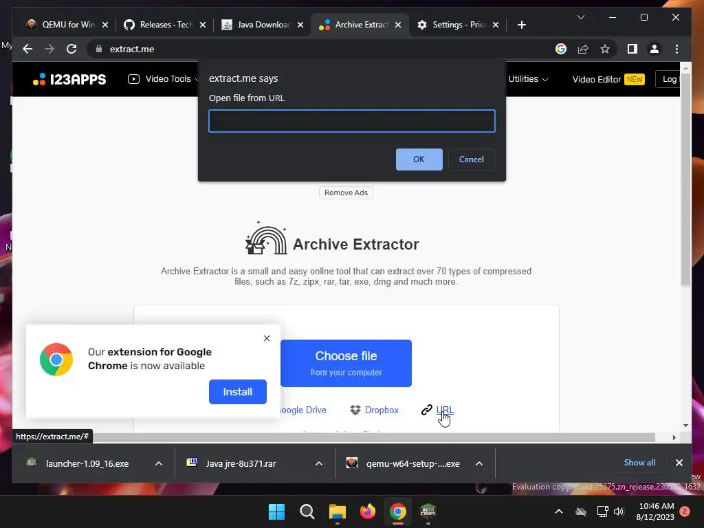Screen dimensions: 704x528
Task: Click the Google icon in address bar
Action: tap(561, 49)
